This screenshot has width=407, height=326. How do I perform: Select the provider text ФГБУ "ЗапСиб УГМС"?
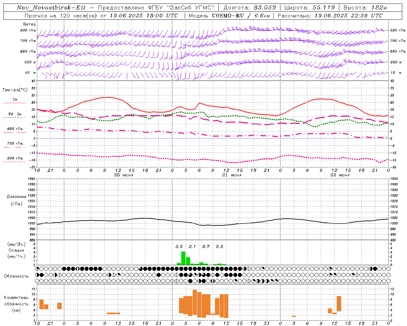pyautogui.click(x=182, y=8)
